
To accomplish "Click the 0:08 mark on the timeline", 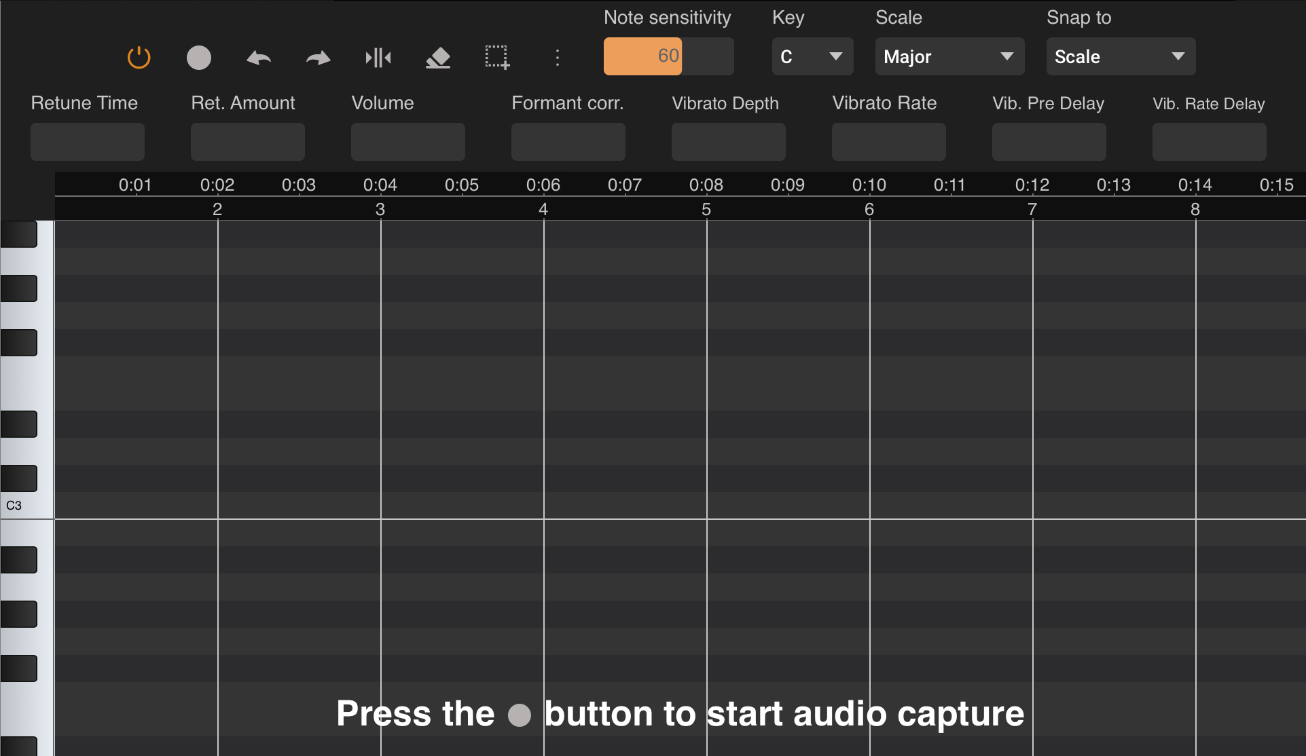I will pyautogui.click(x=706, y=185).
